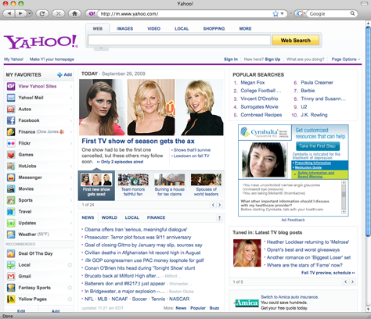Viewport: 371px width, 319px height.
Task: Open View Yahoo! Sites icon
Action: pyautogui.click(x=11, y=86)
